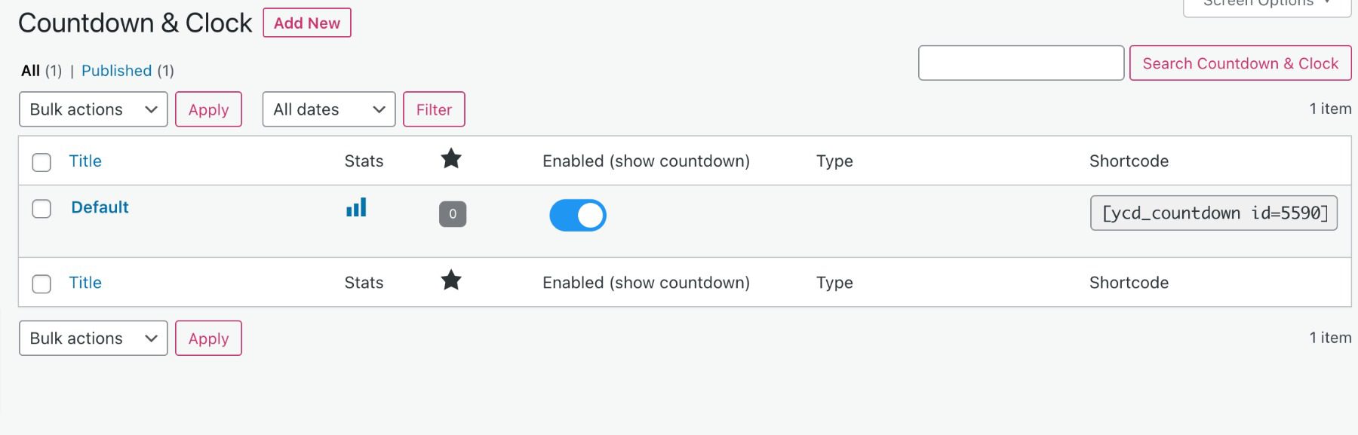
Task: Open the Bulk actions dropdown
Action: [x=93, y=109]
